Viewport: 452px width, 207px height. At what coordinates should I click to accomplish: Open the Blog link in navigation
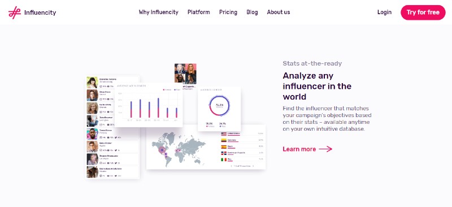click(252, 12)
